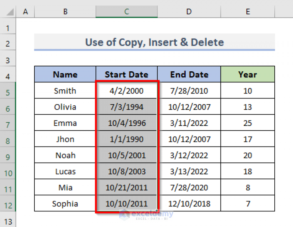Select the cell containing 'Emma'

(65, 123)
